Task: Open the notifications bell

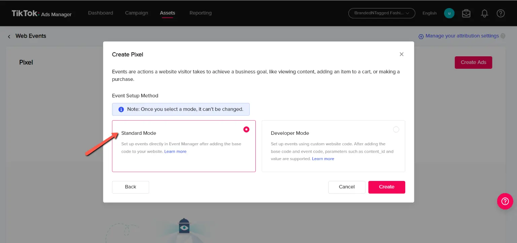Action: (x=484, y=13)
